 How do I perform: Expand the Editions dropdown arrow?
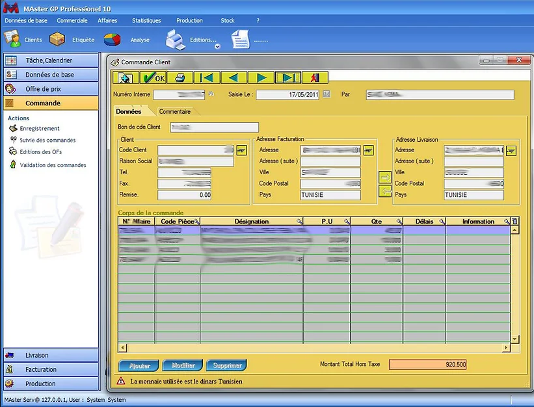tap(217, 46)
